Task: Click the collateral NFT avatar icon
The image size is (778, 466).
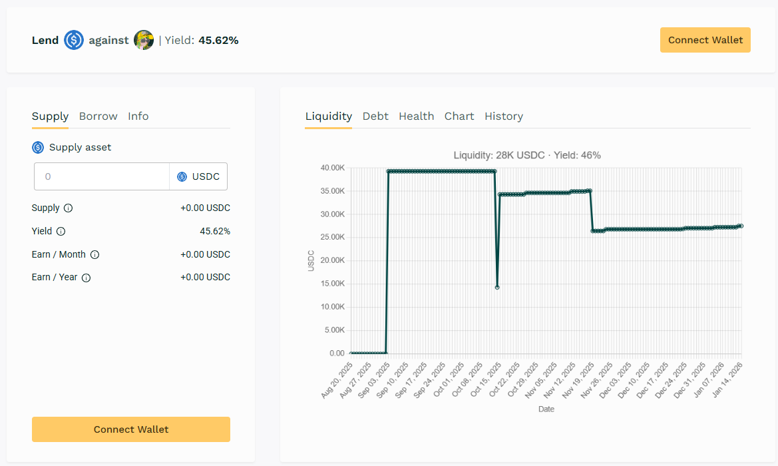Action: coord(144,40)
